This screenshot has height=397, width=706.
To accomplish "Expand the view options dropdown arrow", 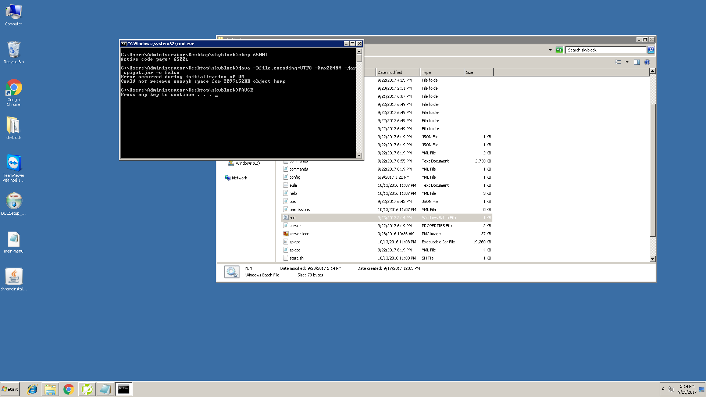I will point(627,62).
